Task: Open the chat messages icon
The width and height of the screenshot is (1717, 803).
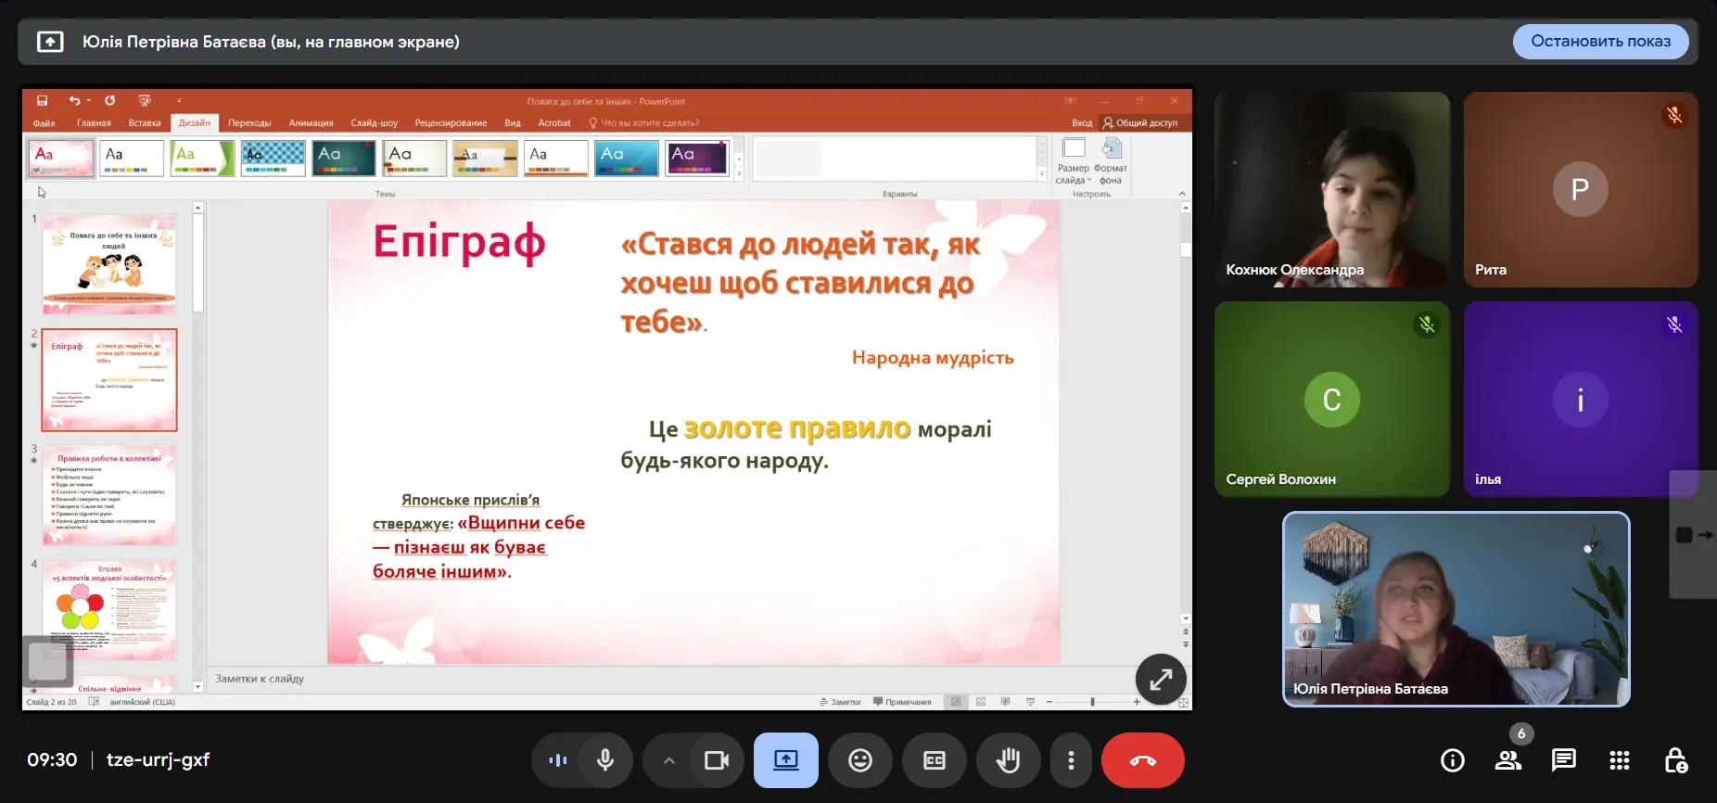Action: point(1563,760)
